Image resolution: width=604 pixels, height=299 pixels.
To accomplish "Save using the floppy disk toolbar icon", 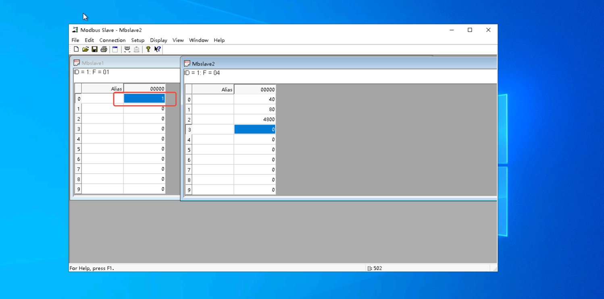I will (95, 49).
